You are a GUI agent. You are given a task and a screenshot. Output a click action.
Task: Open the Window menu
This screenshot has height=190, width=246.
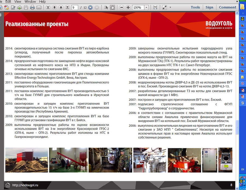point(30,2)
